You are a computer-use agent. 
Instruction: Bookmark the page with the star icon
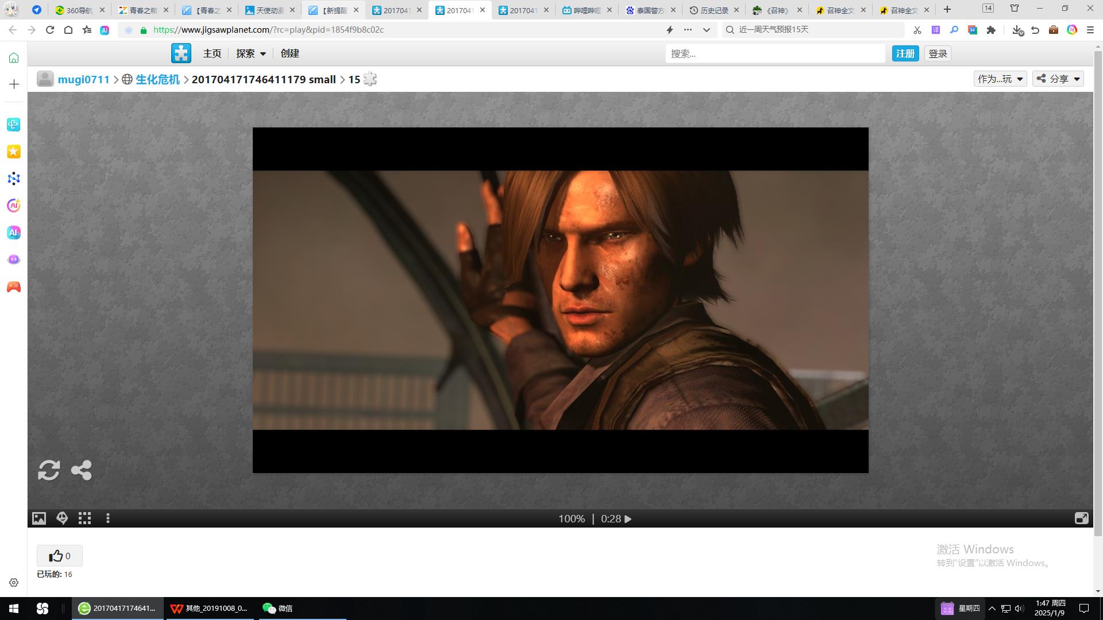[x=87, y=30]
